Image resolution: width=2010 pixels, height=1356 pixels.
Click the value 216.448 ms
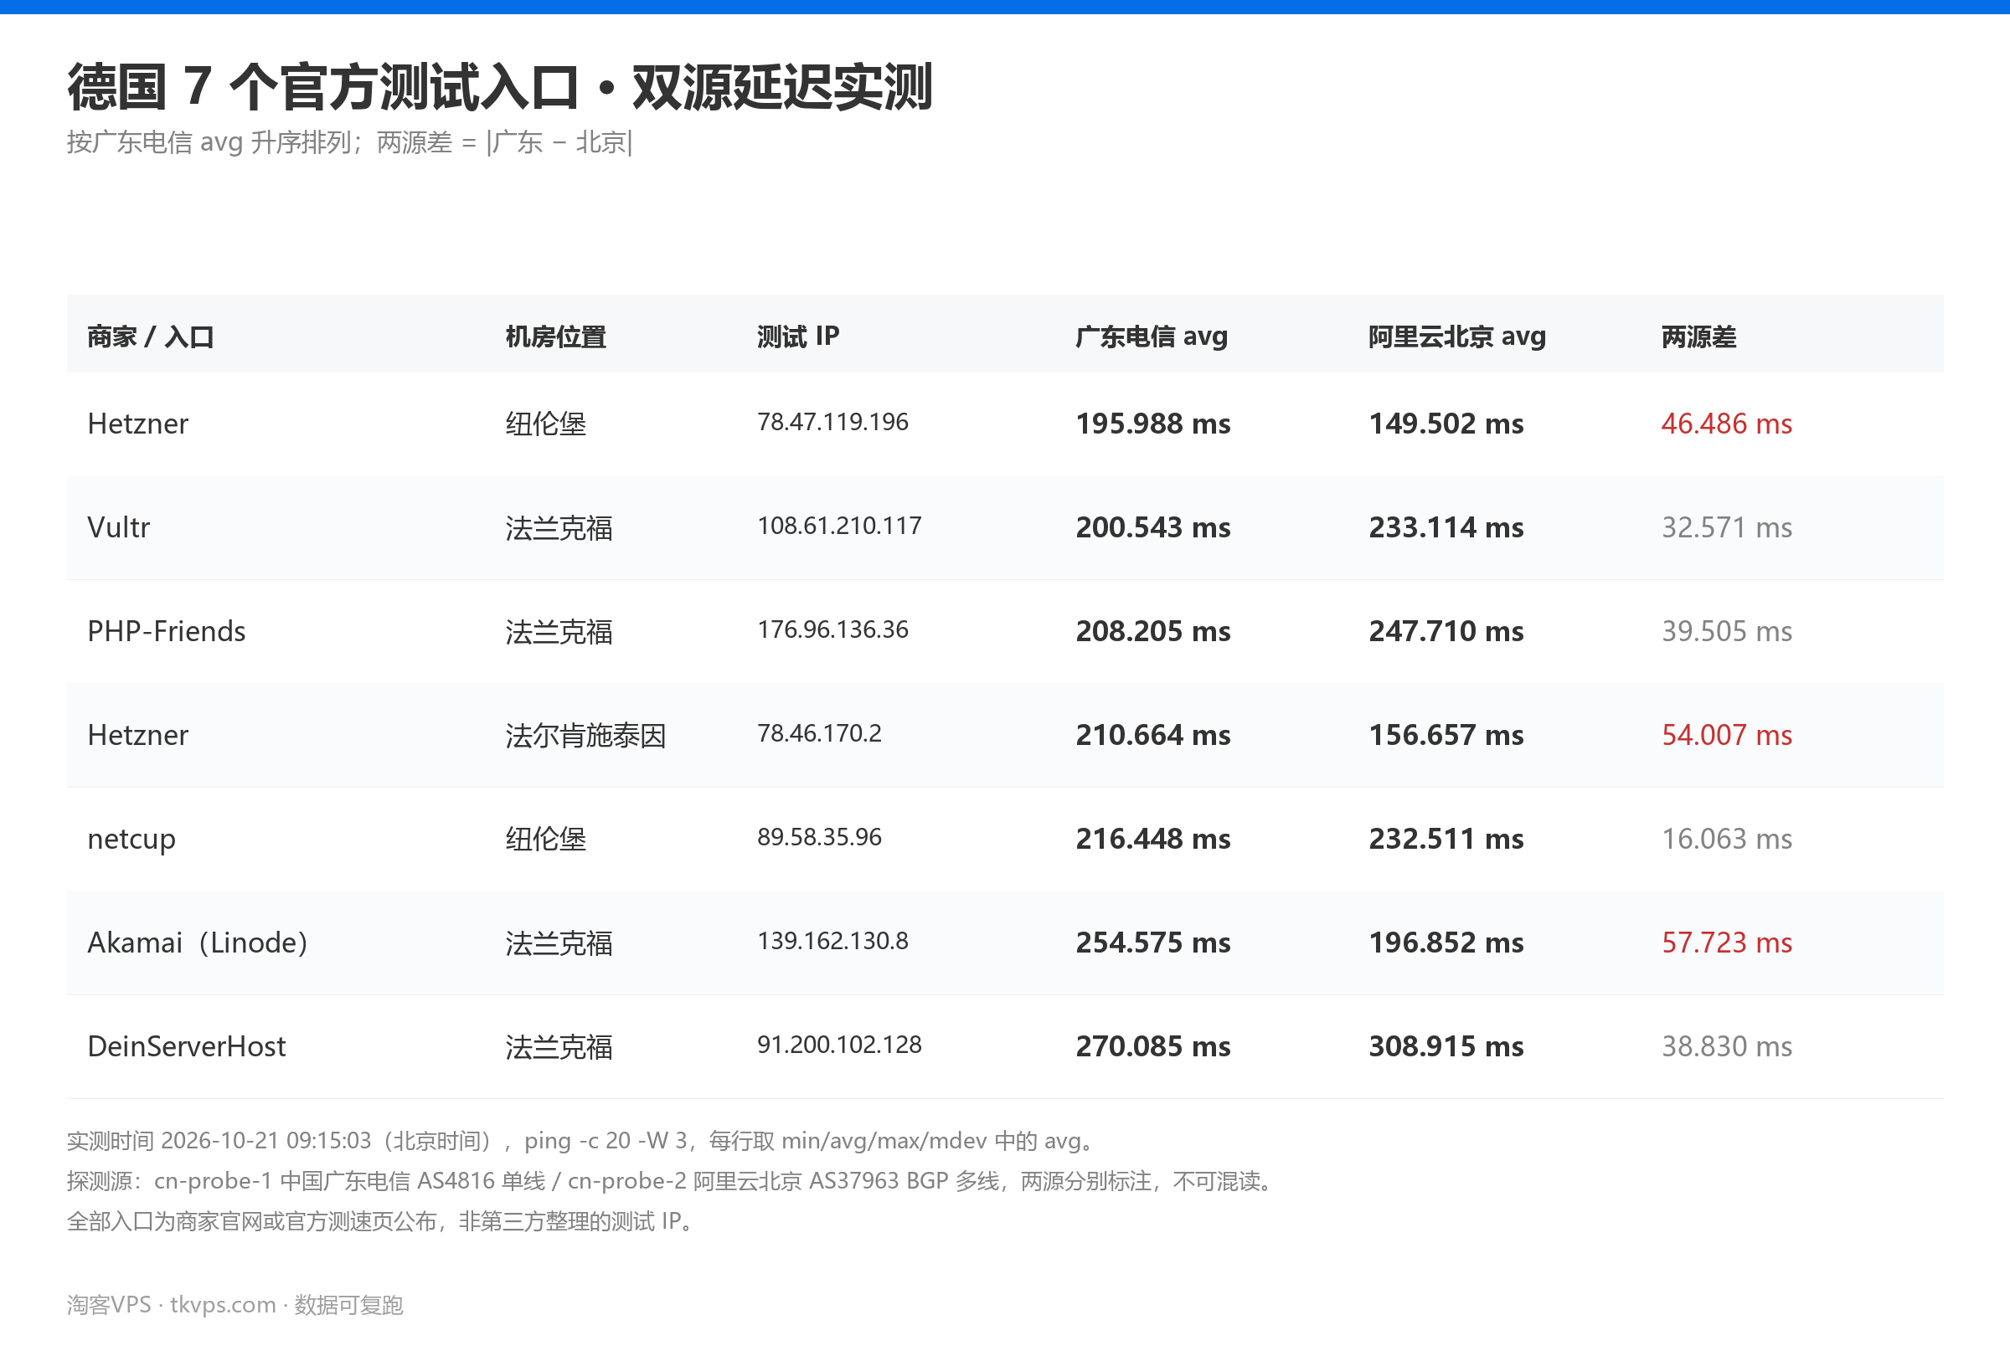[x=1153, y=840]
